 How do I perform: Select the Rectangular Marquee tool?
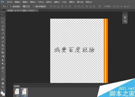pos(3,19)
